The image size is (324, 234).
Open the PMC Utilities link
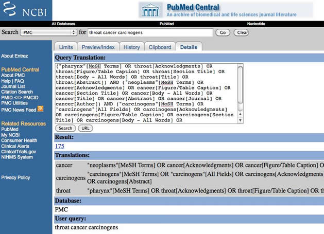[14, 103]
